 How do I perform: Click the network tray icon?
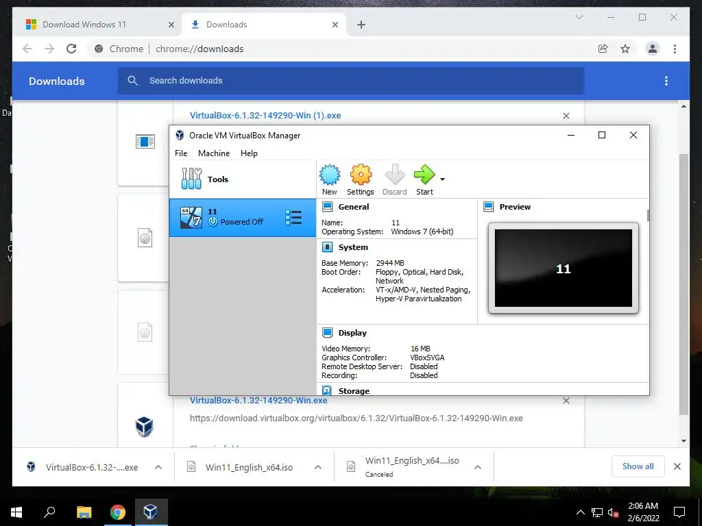coord(597,512)
